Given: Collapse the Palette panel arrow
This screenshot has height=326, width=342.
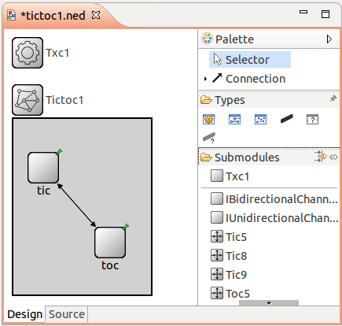Looking at the screenshot, I should (329, 39).
